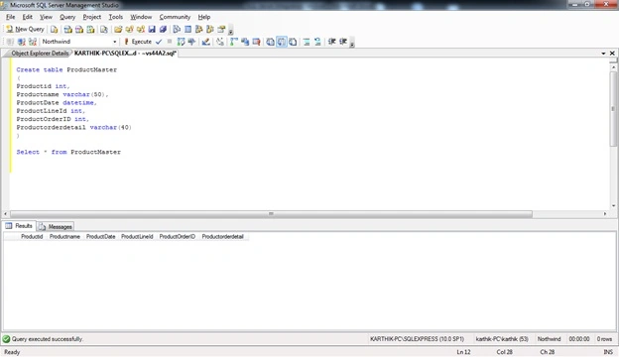Image resolution: width=619 pixels, height=357 pixels.
Task: Show the Registered Servers window
Action: [x=177, y=29]
